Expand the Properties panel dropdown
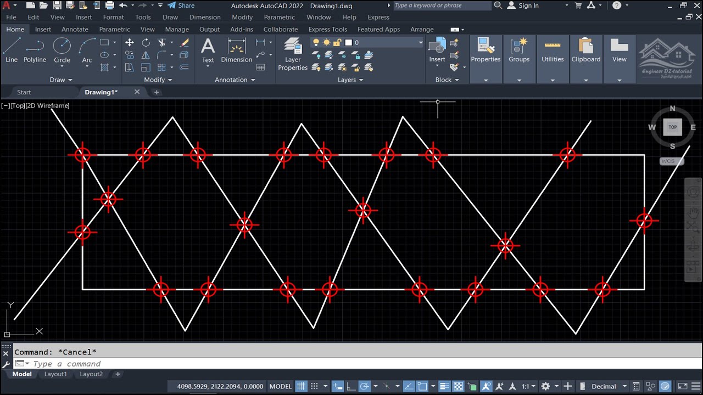703x395 pixels. tap(486, 80)
